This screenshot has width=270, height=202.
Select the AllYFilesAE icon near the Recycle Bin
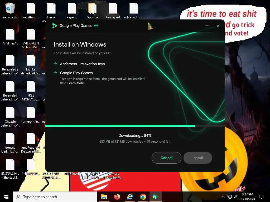[x=10, y=37]
